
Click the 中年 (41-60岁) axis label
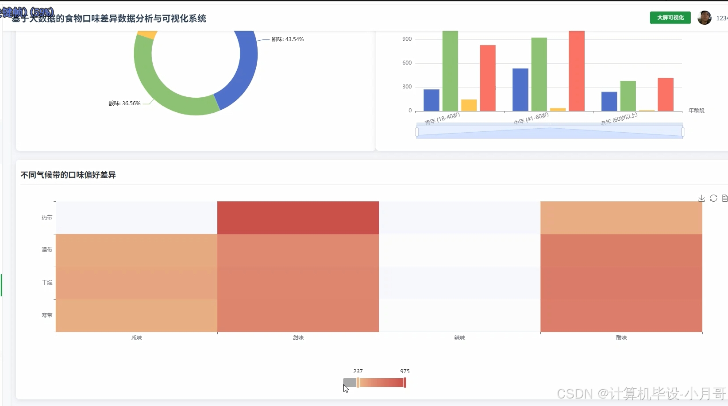pos(531,119)
